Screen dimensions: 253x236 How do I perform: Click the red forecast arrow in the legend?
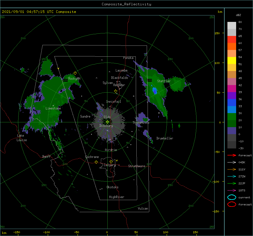coord(232,155)
